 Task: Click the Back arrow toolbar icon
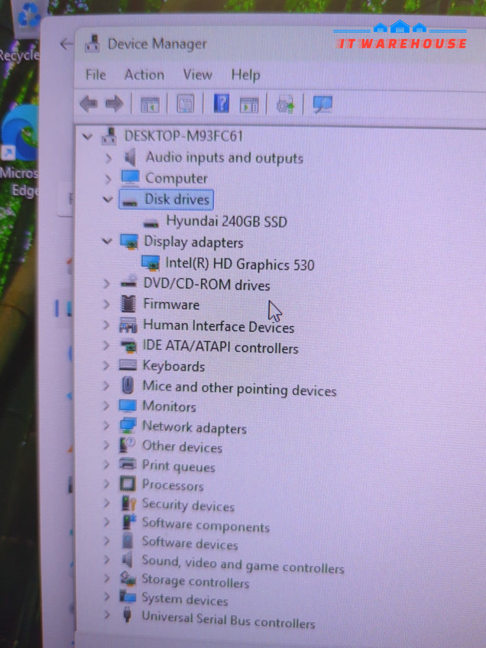[88, 104]
